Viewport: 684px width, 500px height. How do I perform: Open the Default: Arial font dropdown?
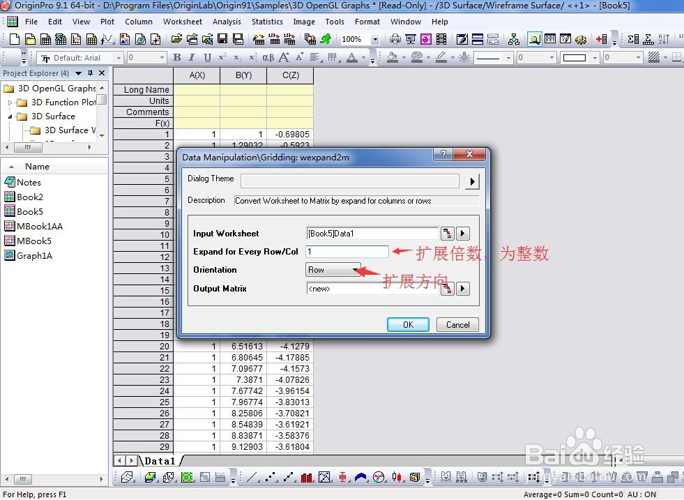click(119, 58)
